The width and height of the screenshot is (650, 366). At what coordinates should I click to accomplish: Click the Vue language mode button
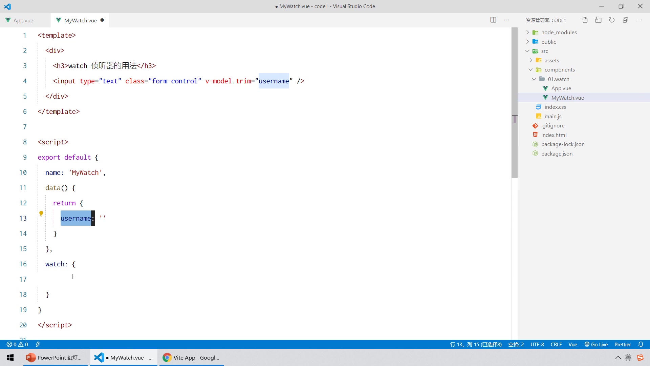(572, 344)
